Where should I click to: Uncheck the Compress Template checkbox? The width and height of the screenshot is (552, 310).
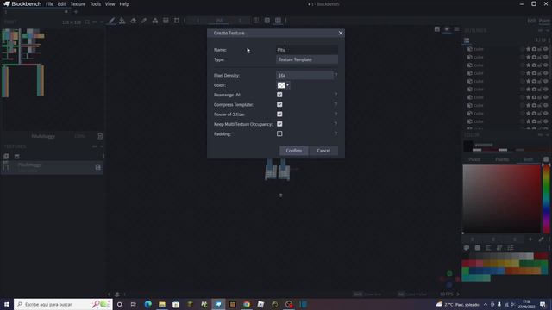click(279, 104)
